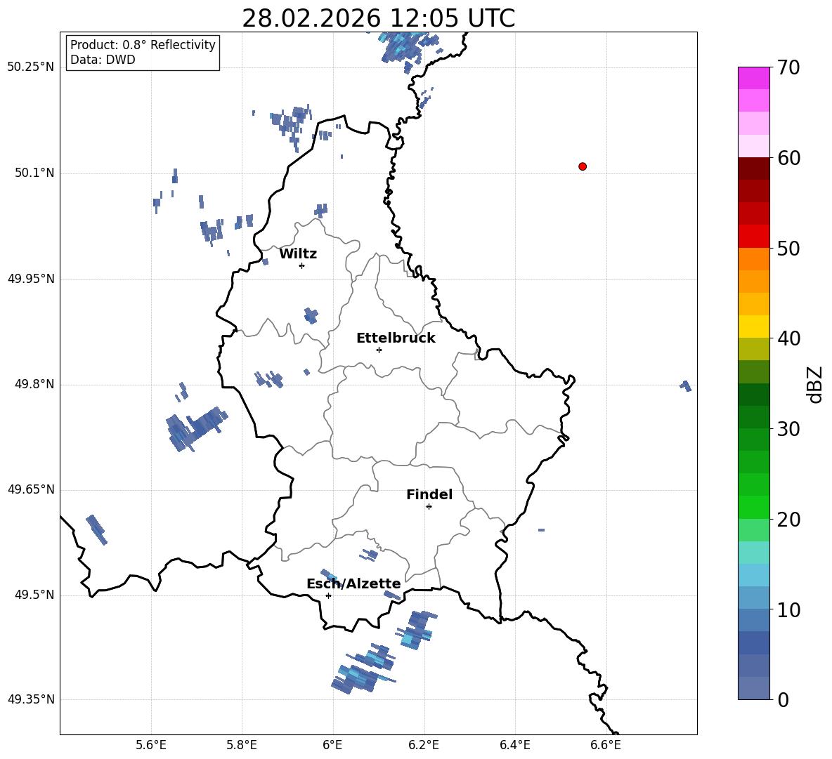The image size is (832, 759).
Task: Click the dark maroon swatch just below 60
Action: pyautogui.click(x=753, y=169)
